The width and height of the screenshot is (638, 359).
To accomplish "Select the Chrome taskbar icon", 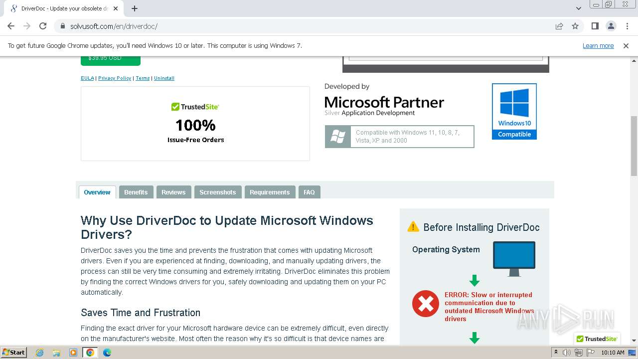I will point(90,353).
